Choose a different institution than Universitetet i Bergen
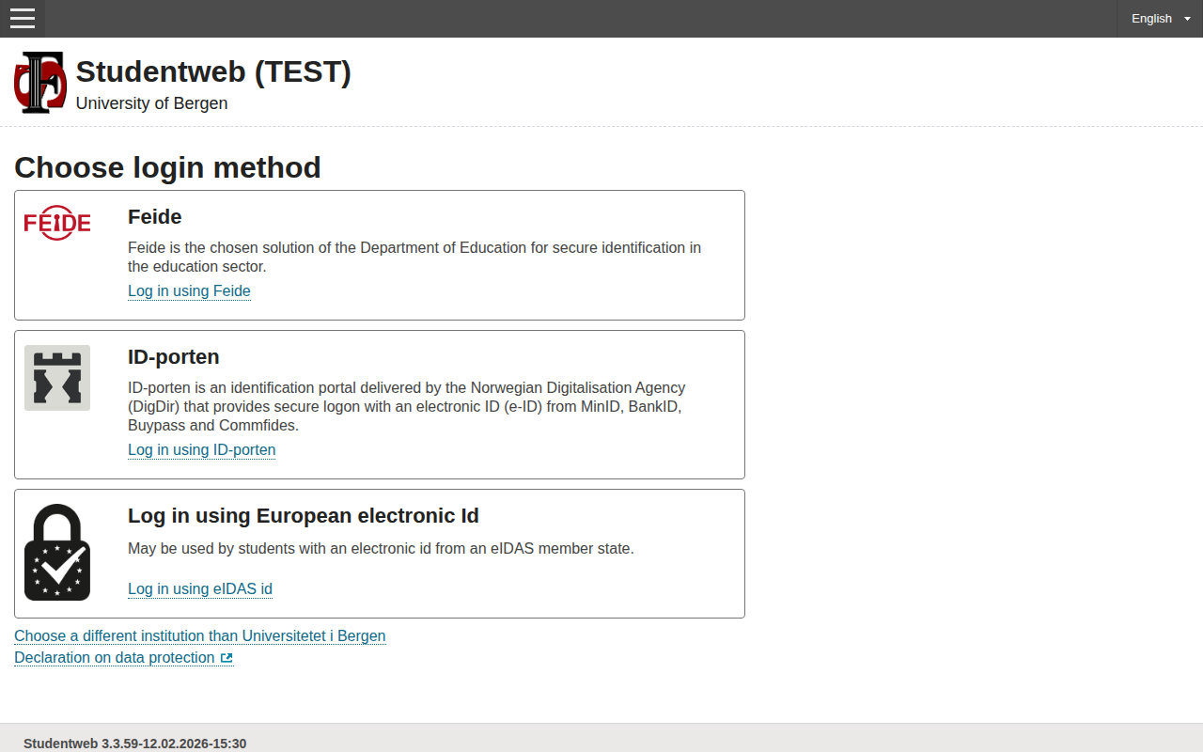Viewport: 1203px width, 752px height. 199,635
